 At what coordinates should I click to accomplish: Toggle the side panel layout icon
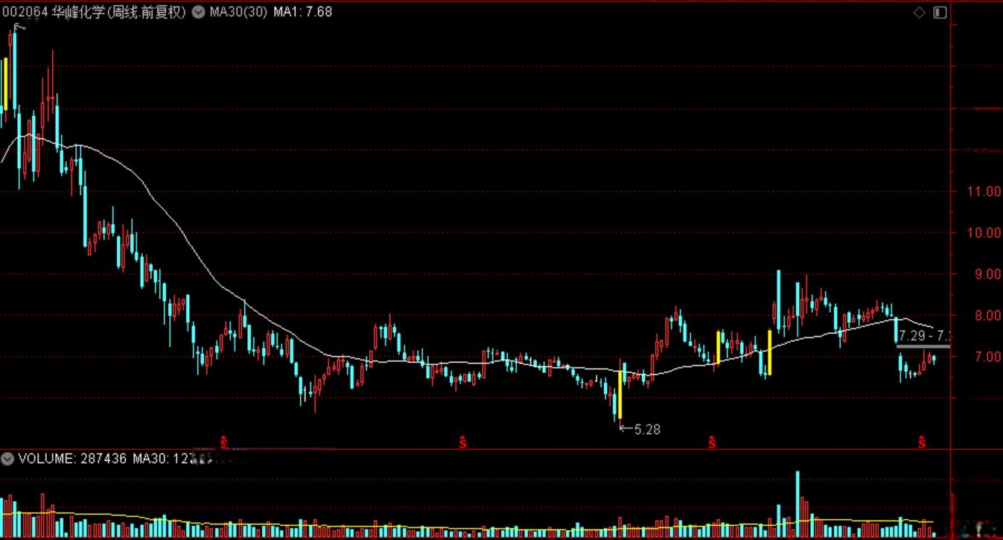point(940,12)
